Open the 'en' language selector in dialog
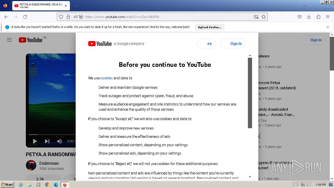 point(206,44)
